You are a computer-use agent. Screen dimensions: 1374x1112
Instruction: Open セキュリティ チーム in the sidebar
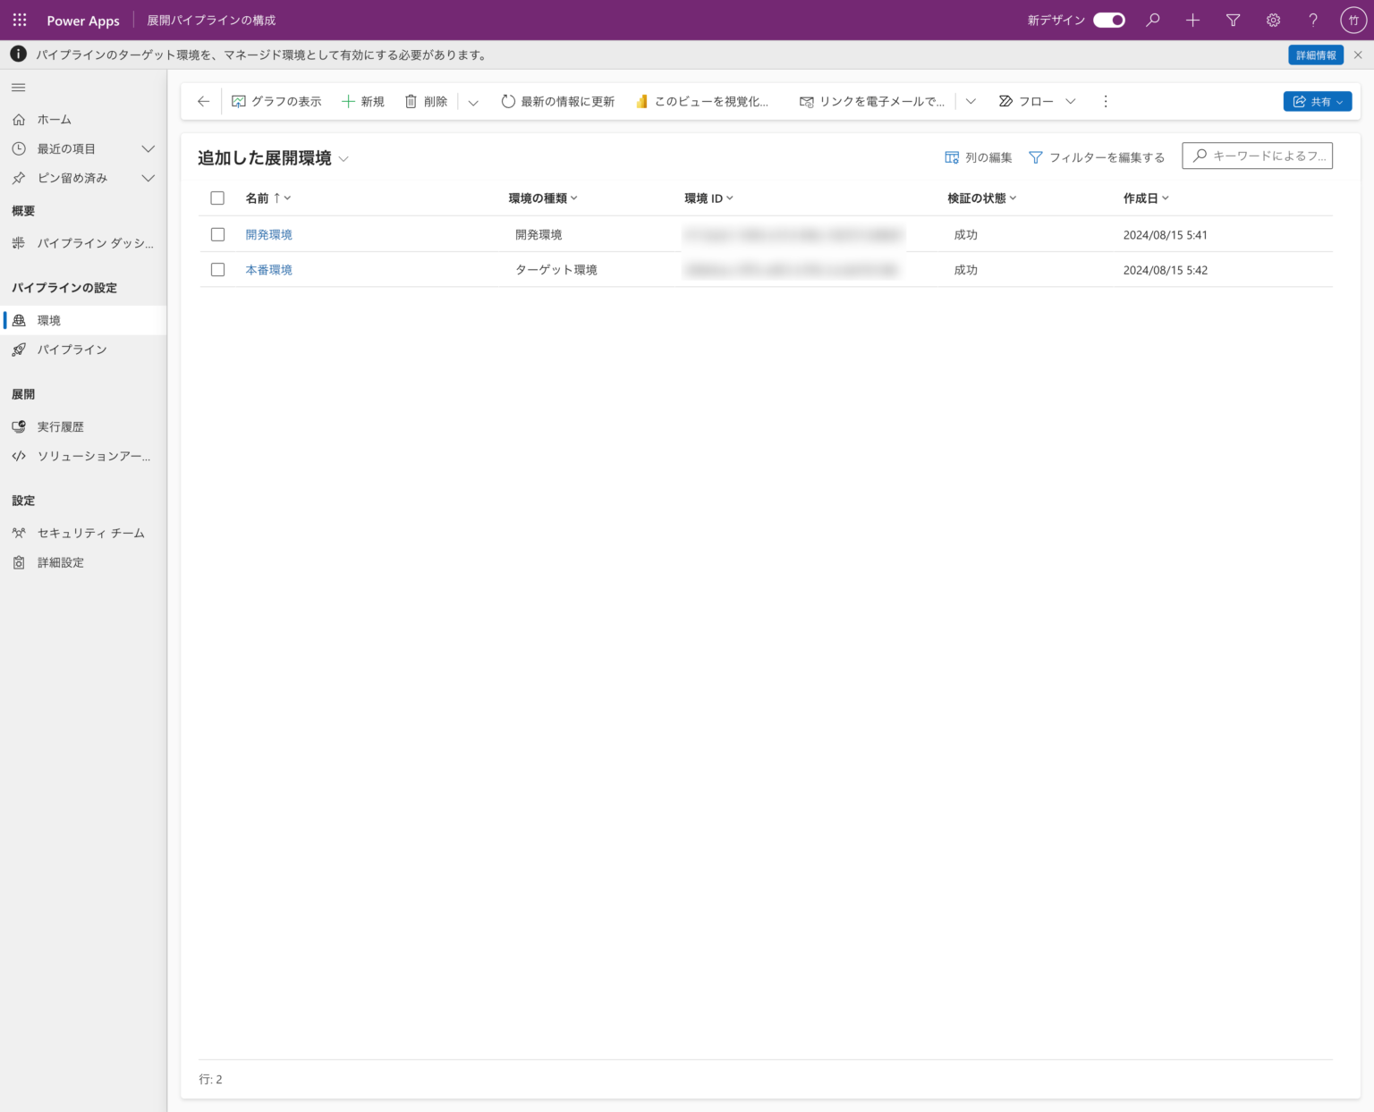pos(89,533)
